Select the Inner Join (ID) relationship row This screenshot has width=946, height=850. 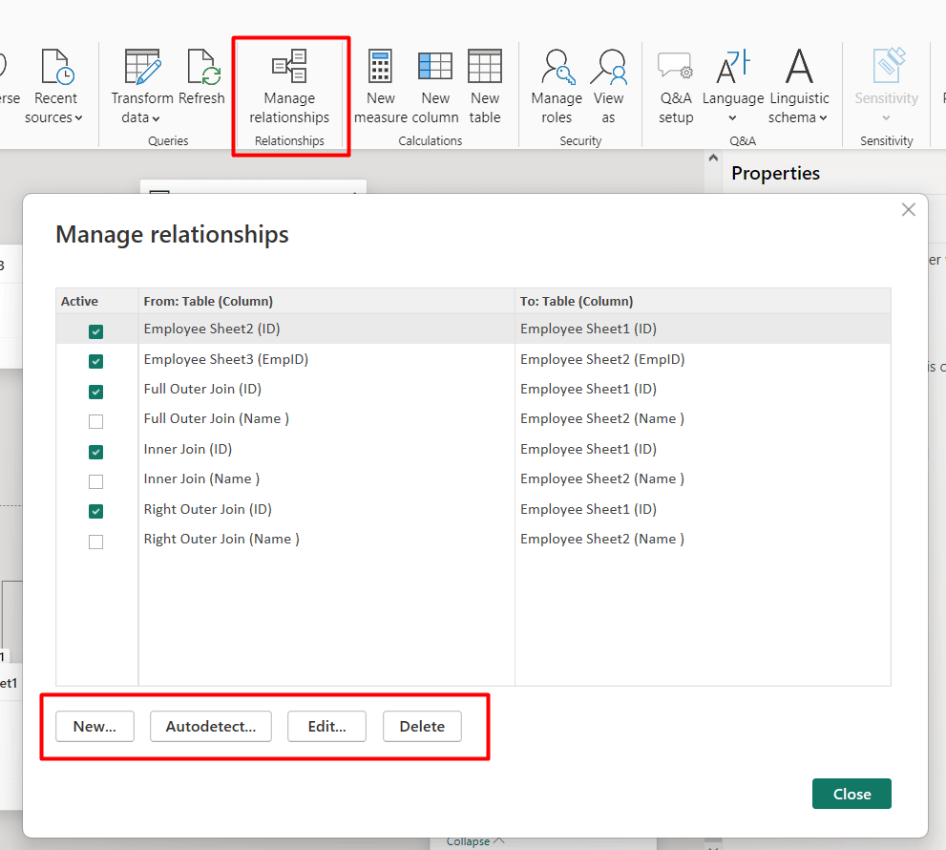[x=473, y=449]
